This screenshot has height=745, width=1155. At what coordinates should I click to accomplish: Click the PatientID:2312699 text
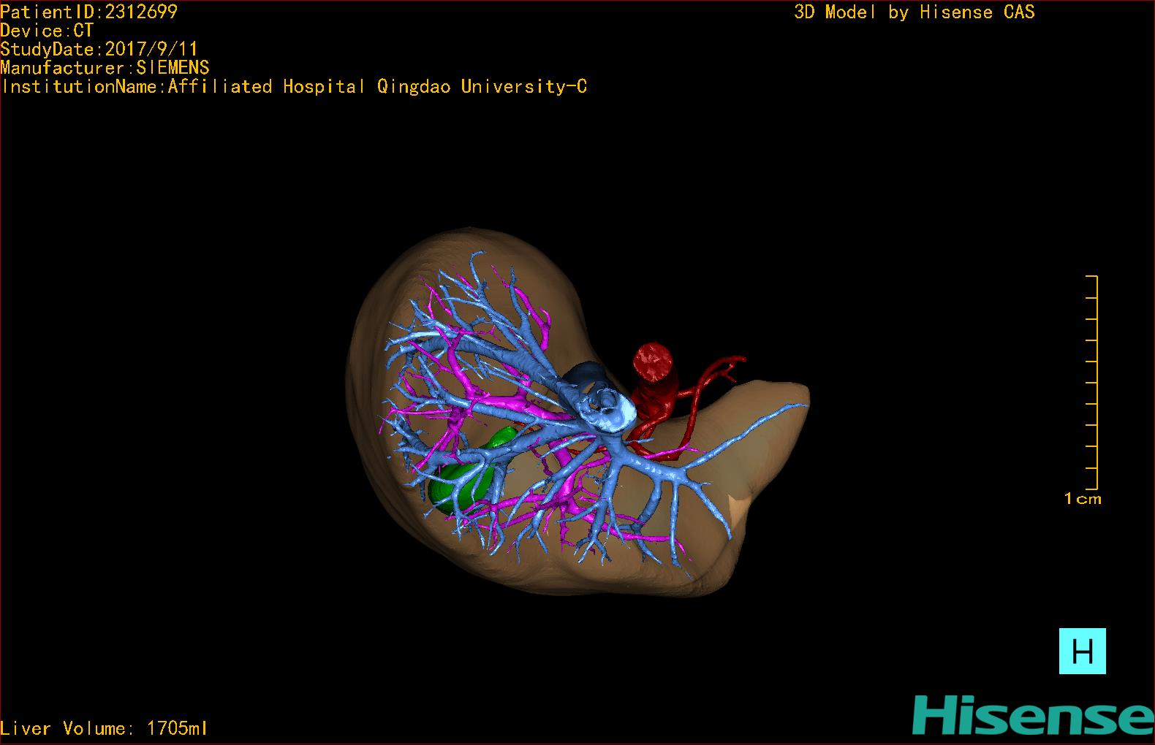(x=88, y=12)
